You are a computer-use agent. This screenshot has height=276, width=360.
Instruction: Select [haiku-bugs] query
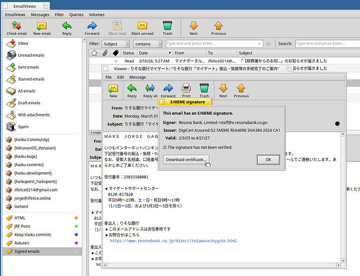click(43, 156)
